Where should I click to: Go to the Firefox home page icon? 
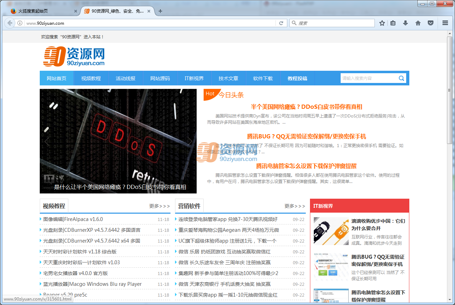tap(418, 23)
